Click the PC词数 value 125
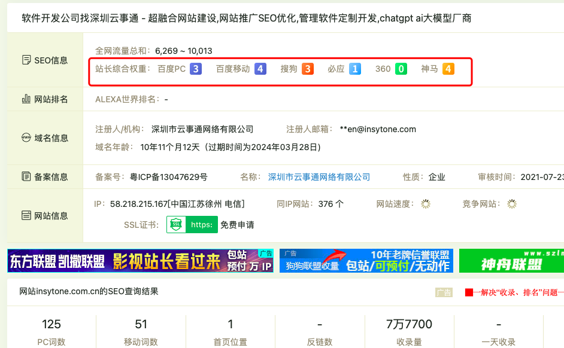This screenshot has width=564, height=348. coord(51,324)
